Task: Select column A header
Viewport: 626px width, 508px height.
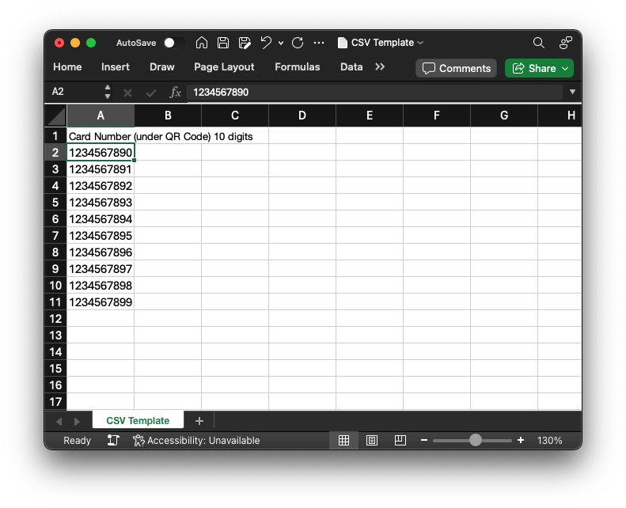Action: [101, 116]
